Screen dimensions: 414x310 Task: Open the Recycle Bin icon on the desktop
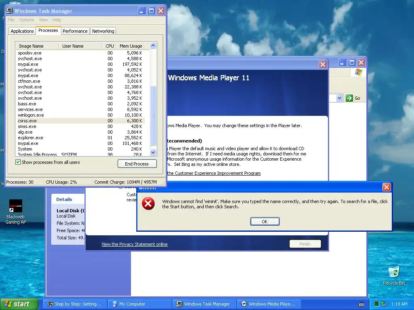[x=394, y=275]
